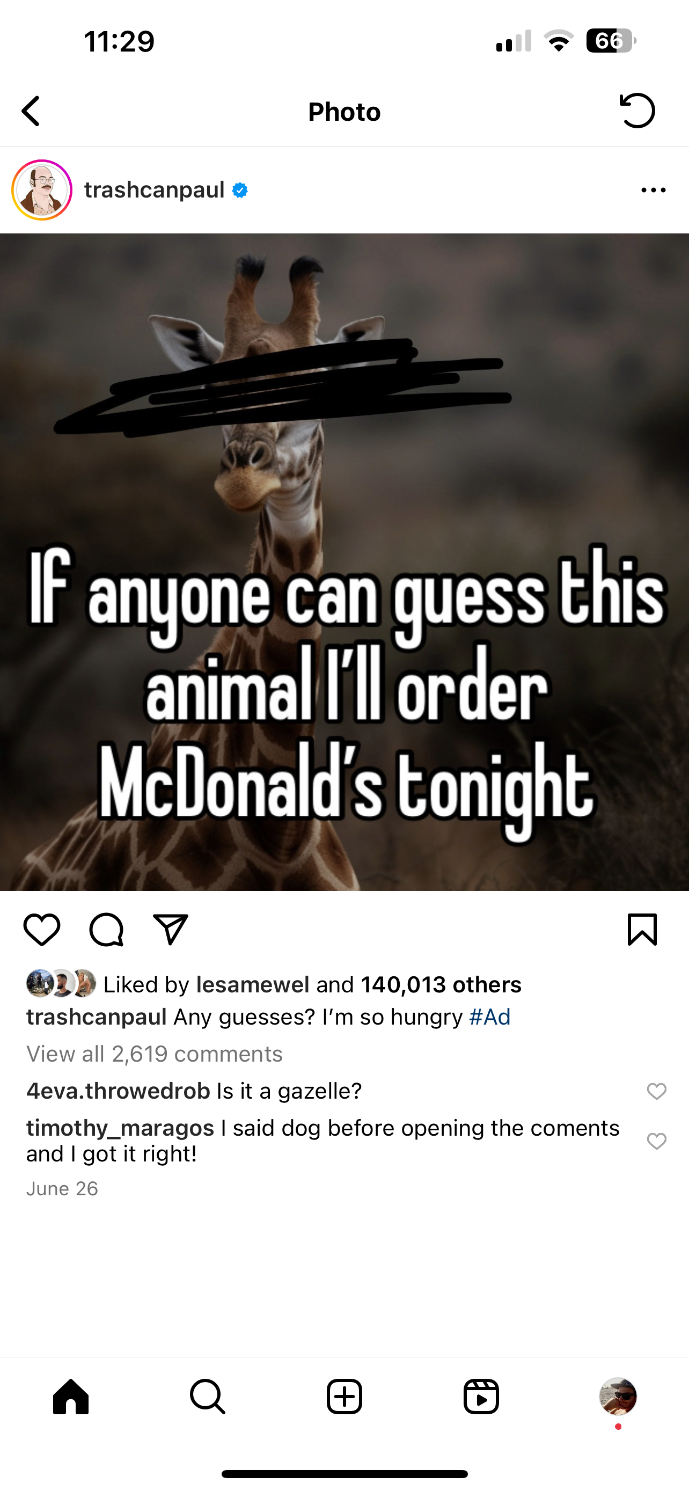View the 140,013 others likes list

[x=441, y=984]
